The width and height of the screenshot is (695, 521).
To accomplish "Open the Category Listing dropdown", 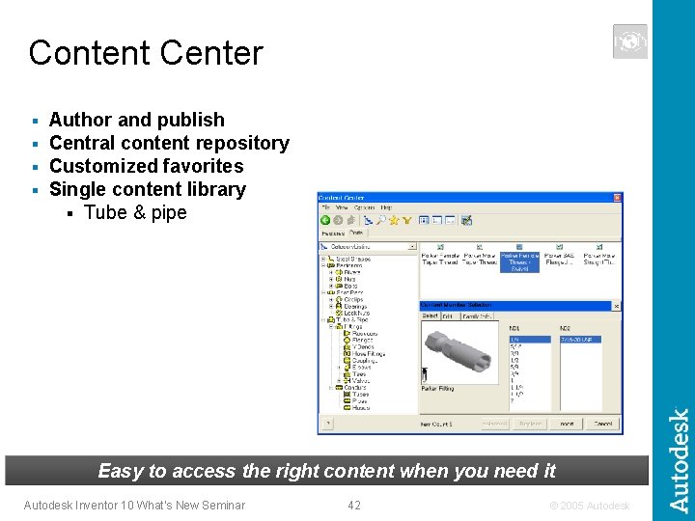I will (x=412, y=246).
